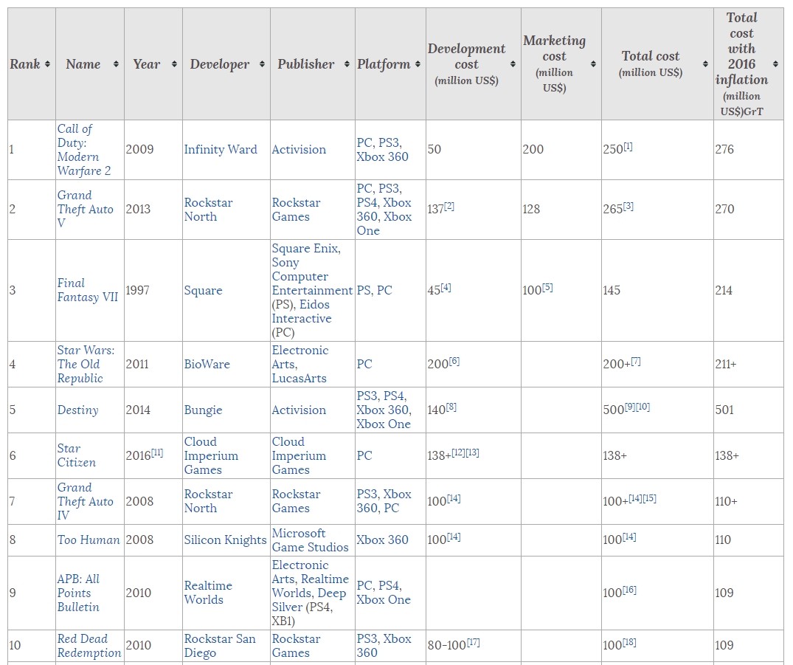Open Star Wars: The Old Republic link
793x665 pixels.
[86, 365]
